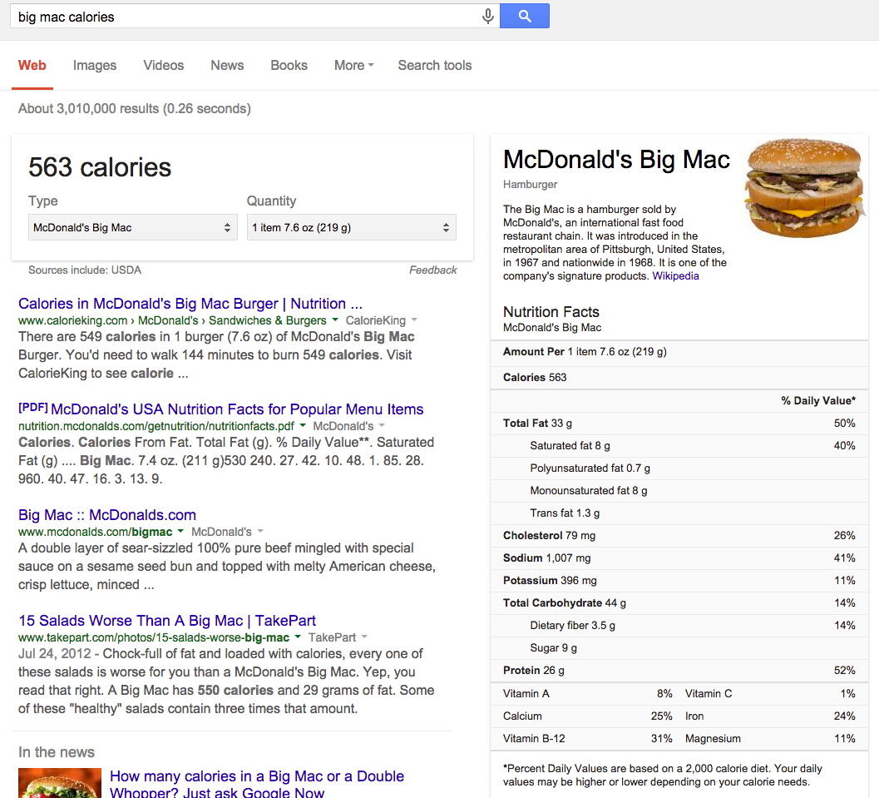The width and height of the screenshot is (879, 798).
Task: Expand gray arrow beside McDonald's under bigmac URL
Action: tap(260, 531)
